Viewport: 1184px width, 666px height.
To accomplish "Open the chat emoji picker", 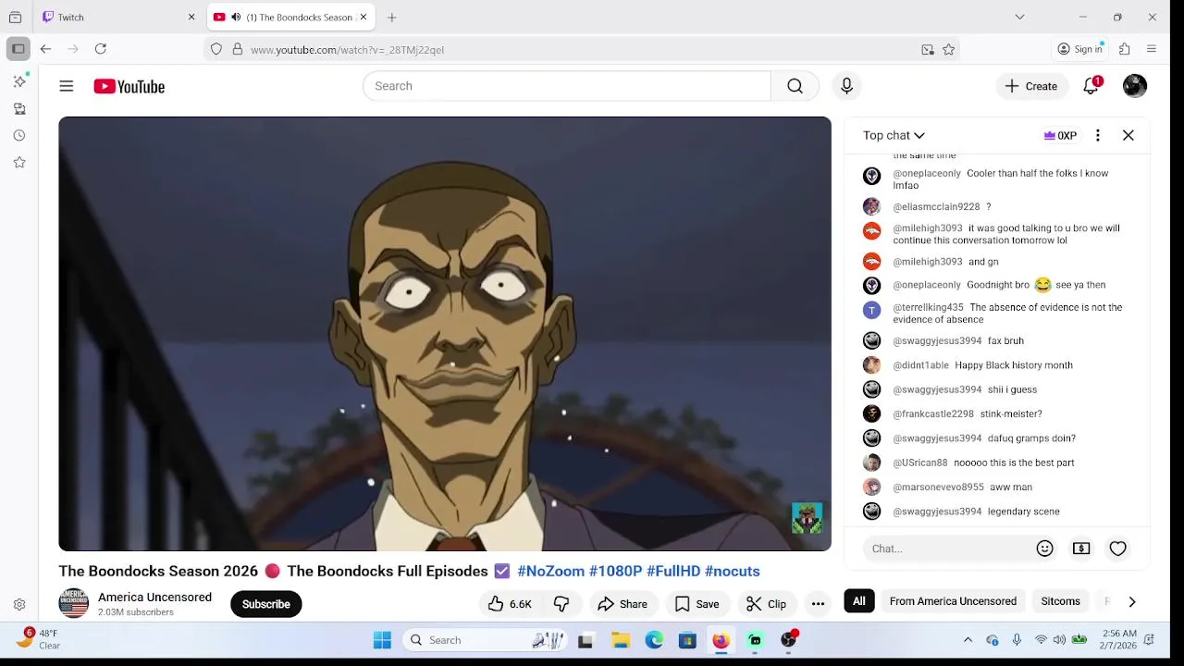I will 1045,549.
